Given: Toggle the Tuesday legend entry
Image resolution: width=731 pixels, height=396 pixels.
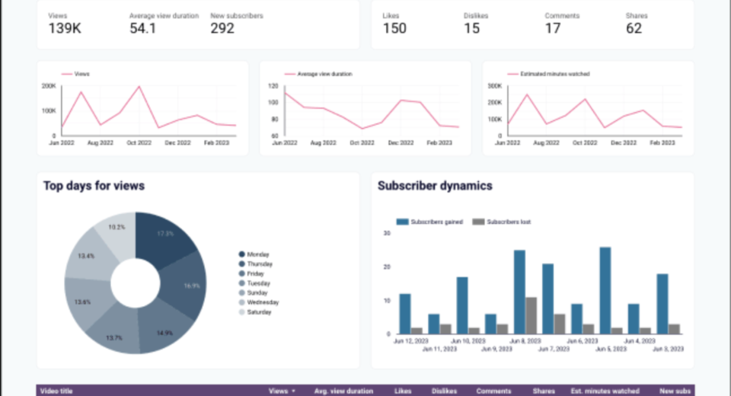Looking at the screenshot, I should (258, 283).
